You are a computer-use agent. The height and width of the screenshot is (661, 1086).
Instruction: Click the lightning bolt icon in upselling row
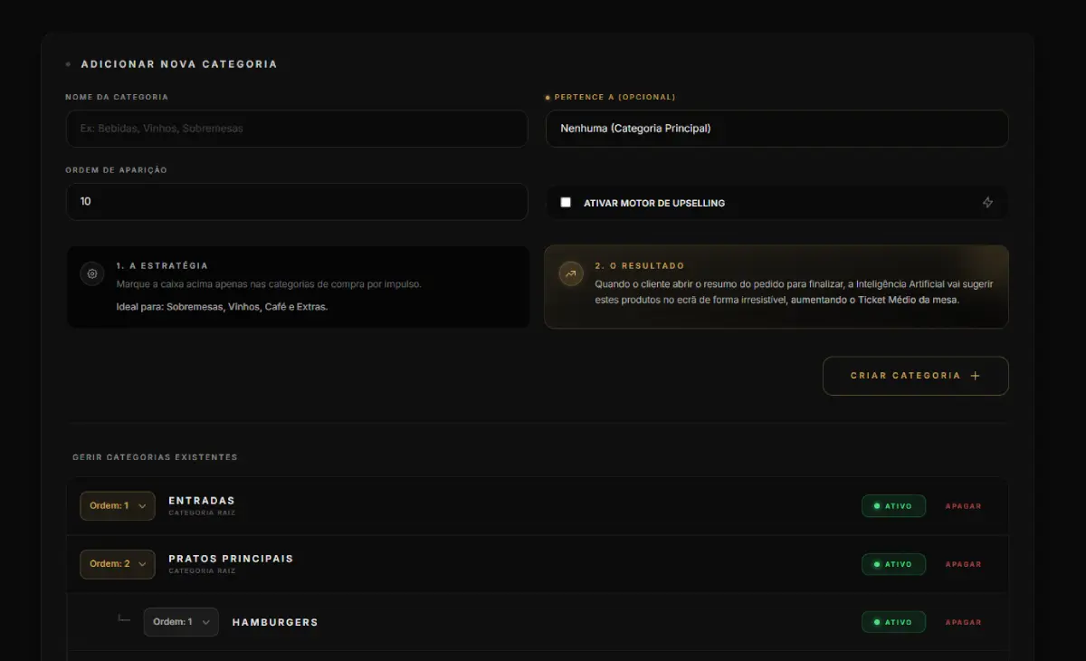[x=987, y=203]
